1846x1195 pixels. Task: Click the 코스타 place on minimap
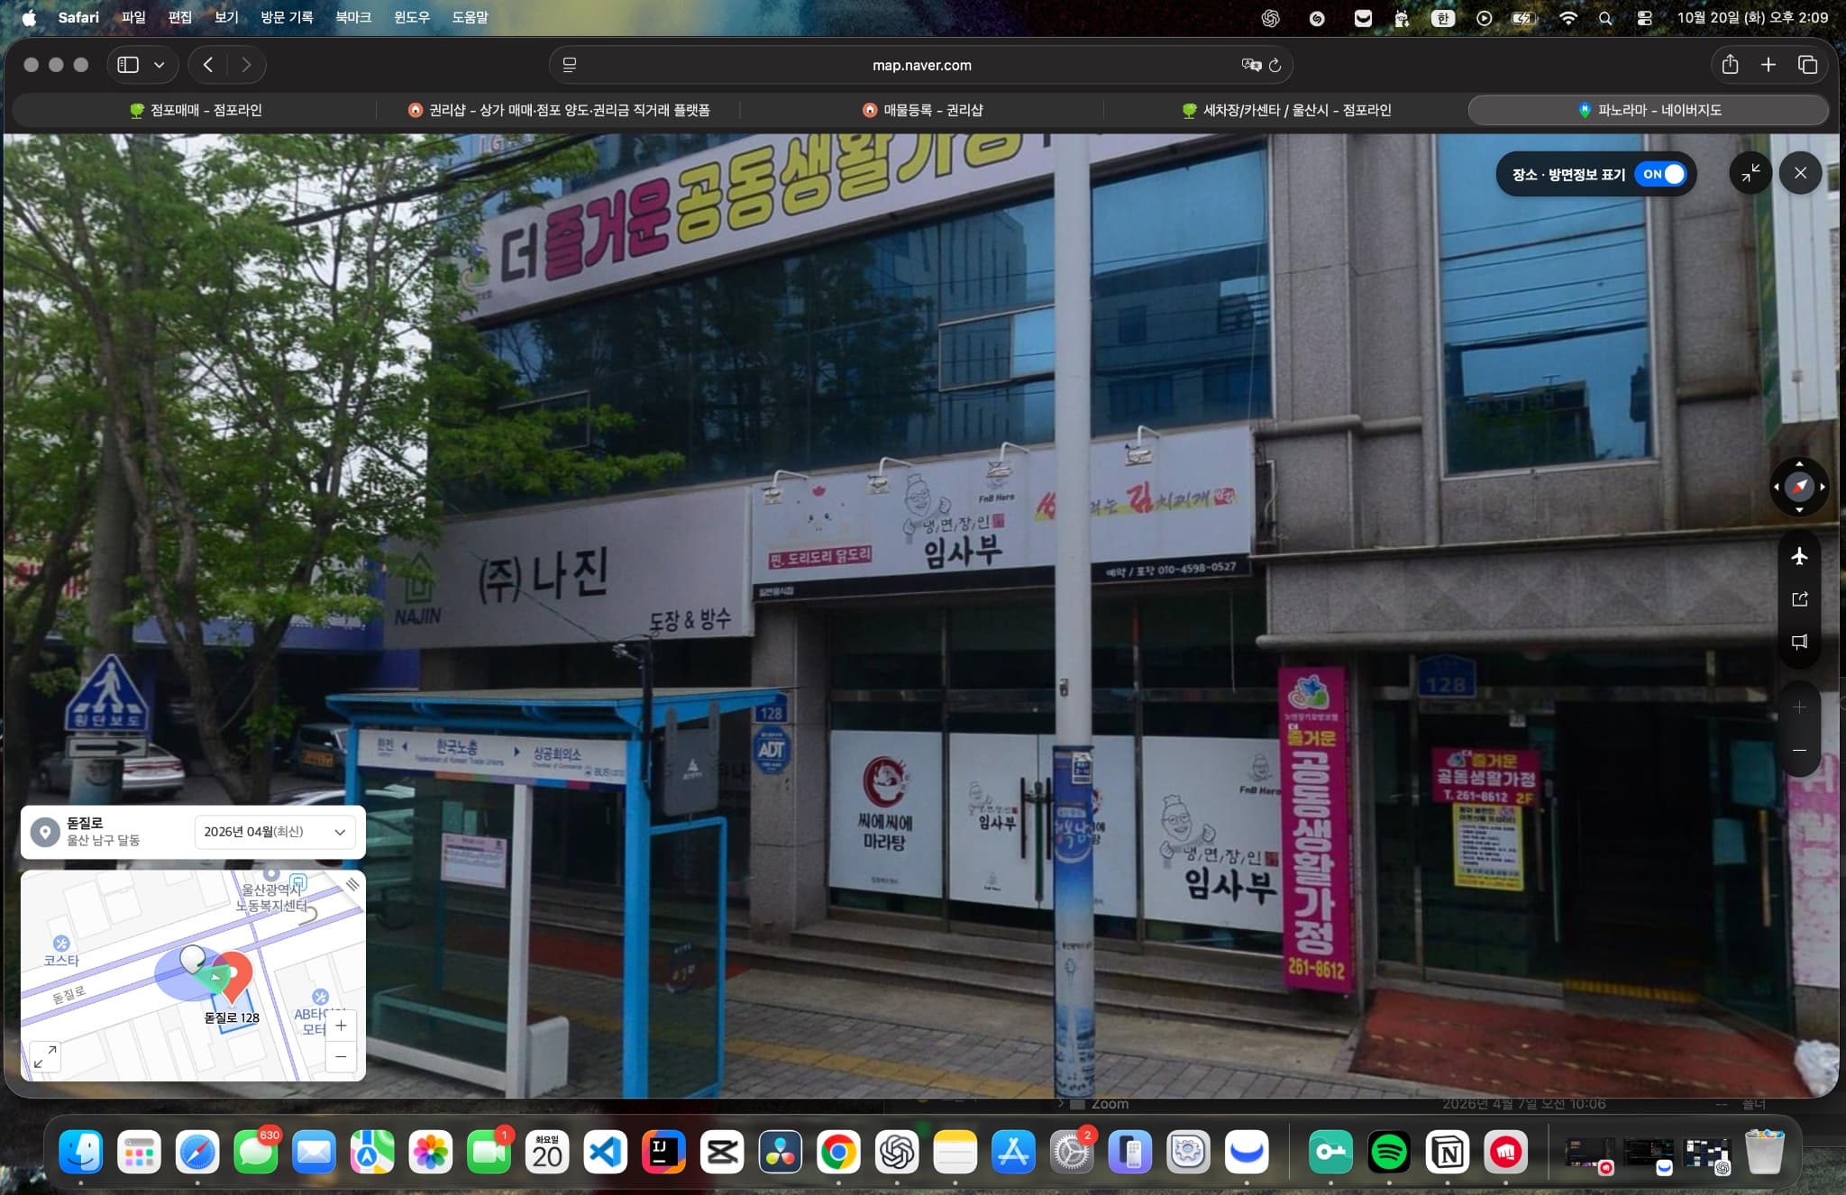tap(61, 952)
